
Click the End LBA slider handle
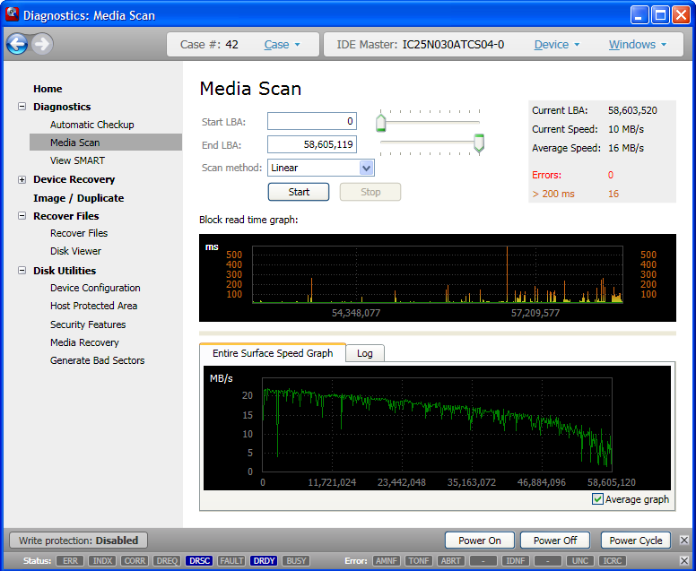tap(479, 143)
